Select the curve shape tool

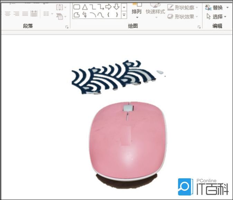tap(101, 15)
